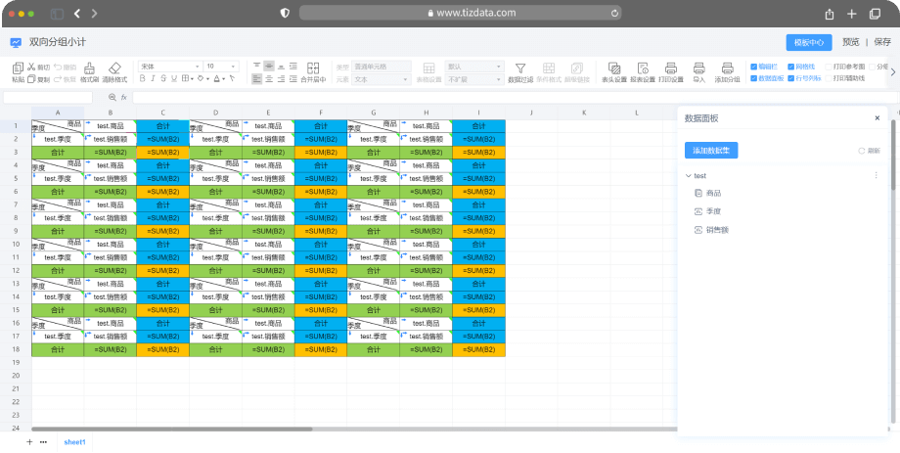900x453 pixels.
Task: Collapse the test dataset tree node
Action: click(689, 176)
